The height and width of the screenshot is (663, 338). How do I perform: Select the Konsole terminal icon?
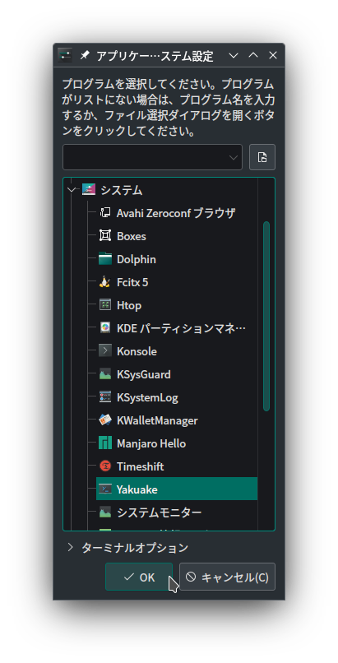(104, 351)
